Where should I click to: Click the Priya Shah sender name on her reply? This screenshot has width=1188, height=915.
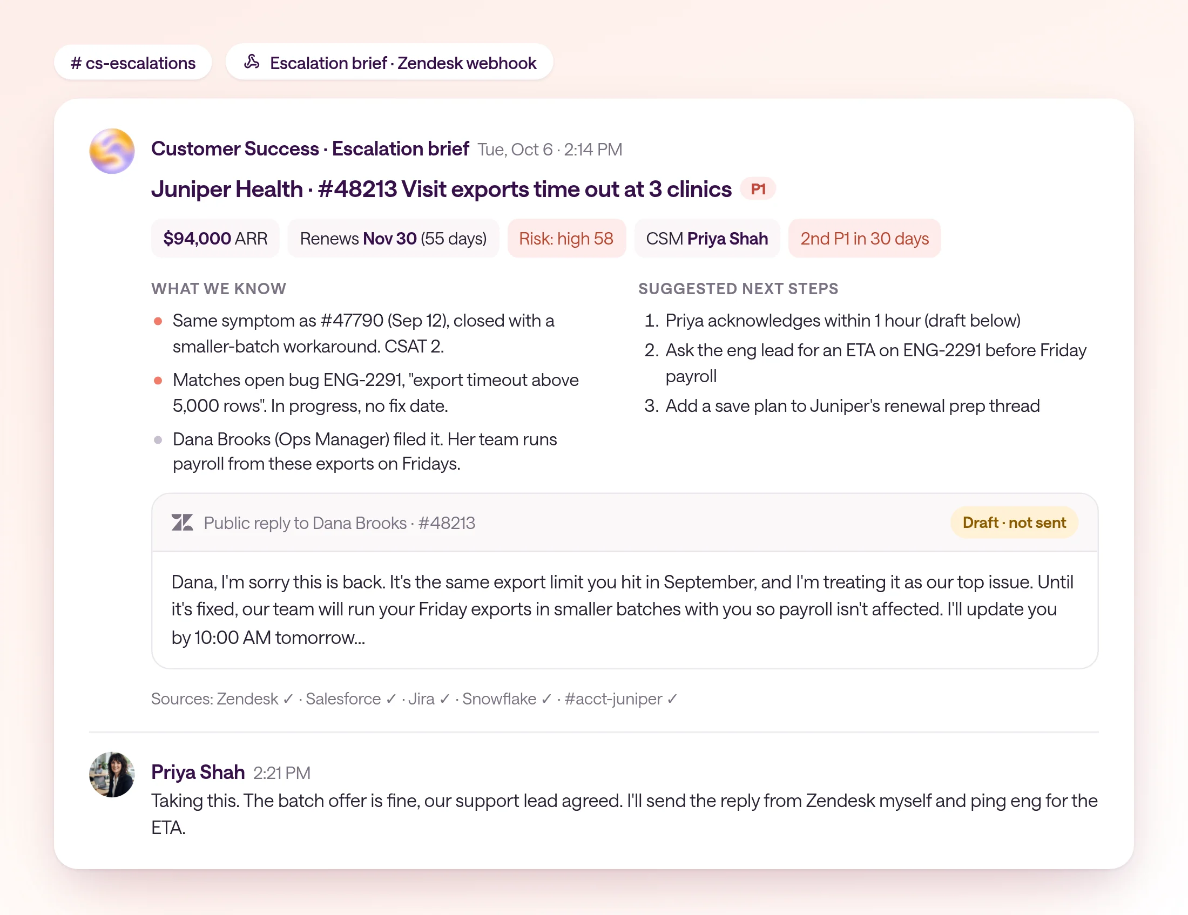[x=198, y=772]
